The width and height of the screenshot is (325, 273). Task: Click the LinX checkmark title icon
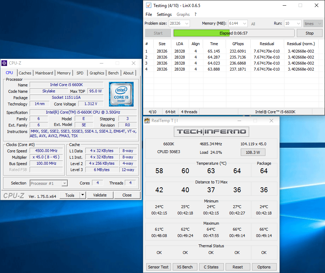(148, 5)
